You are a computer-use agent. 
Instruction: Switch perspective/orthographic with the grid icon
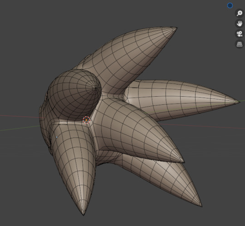(x=240, y=44)
